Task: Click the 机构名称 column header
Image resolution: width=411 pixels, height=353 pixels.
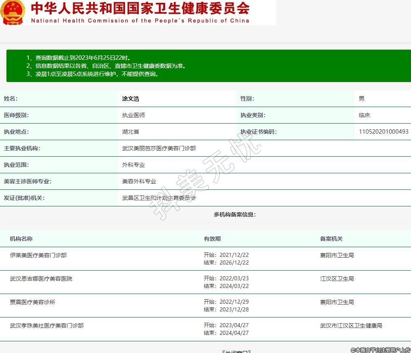Action: 21,239
